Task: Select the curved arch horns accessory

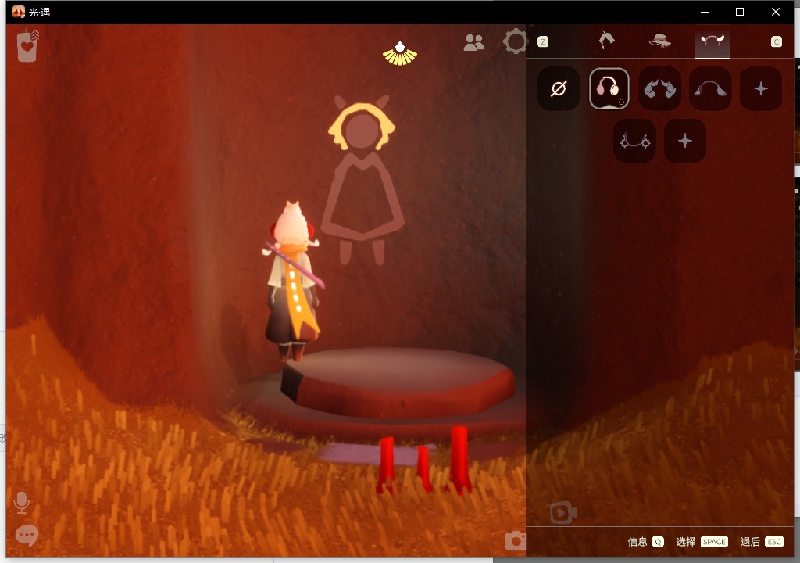Action: coord(710,88)
